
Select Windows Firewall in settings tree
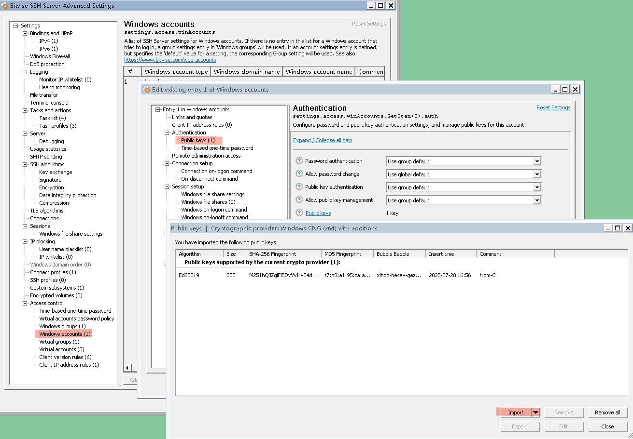tap(50, 56)
